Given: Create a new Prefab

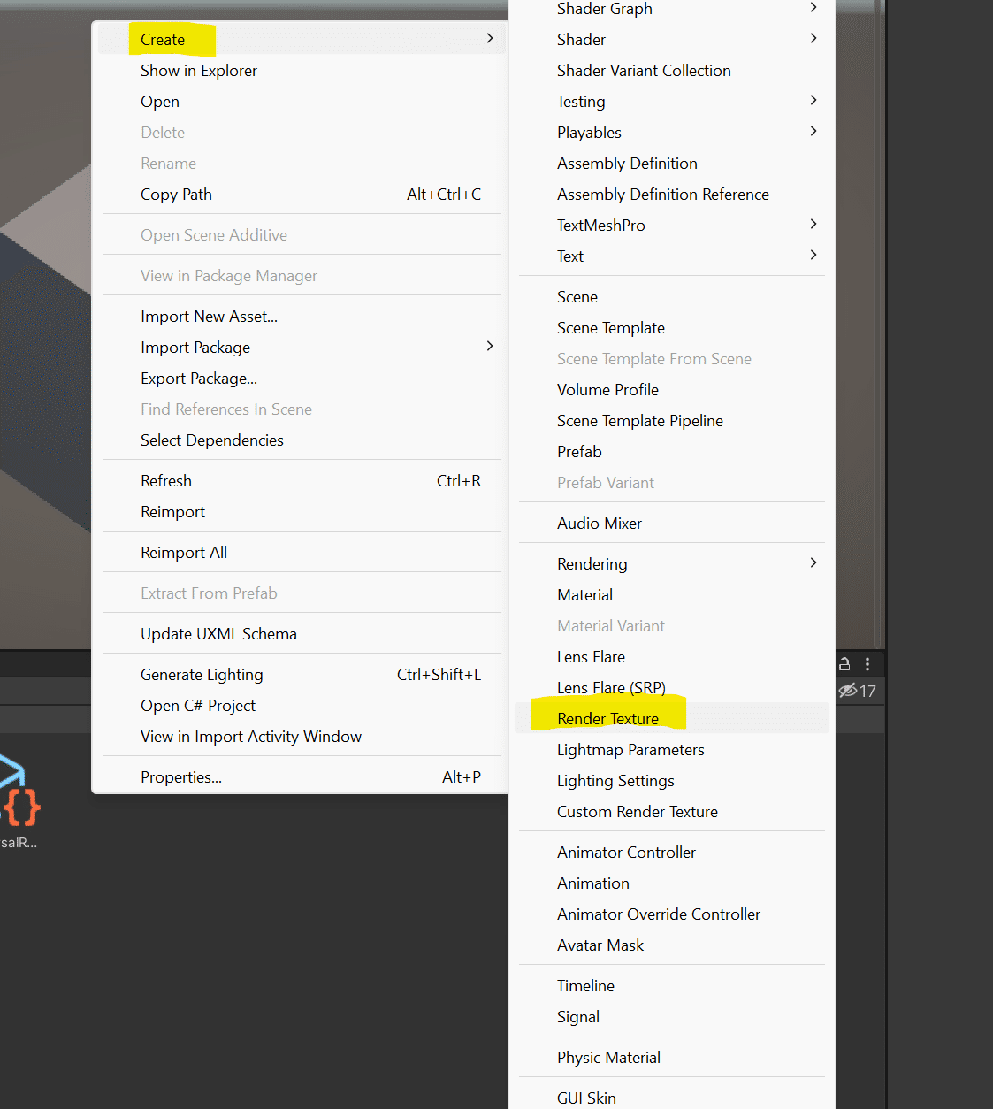Looking at the screenshot, I should (x=672, y=452).
